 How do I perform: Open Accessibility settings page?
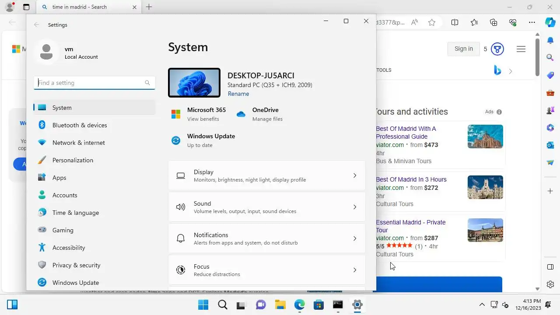point(94,248)
